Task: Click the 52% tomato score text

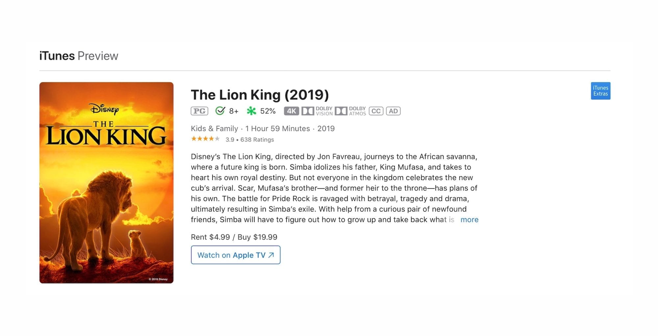Action: pos(268,111)
